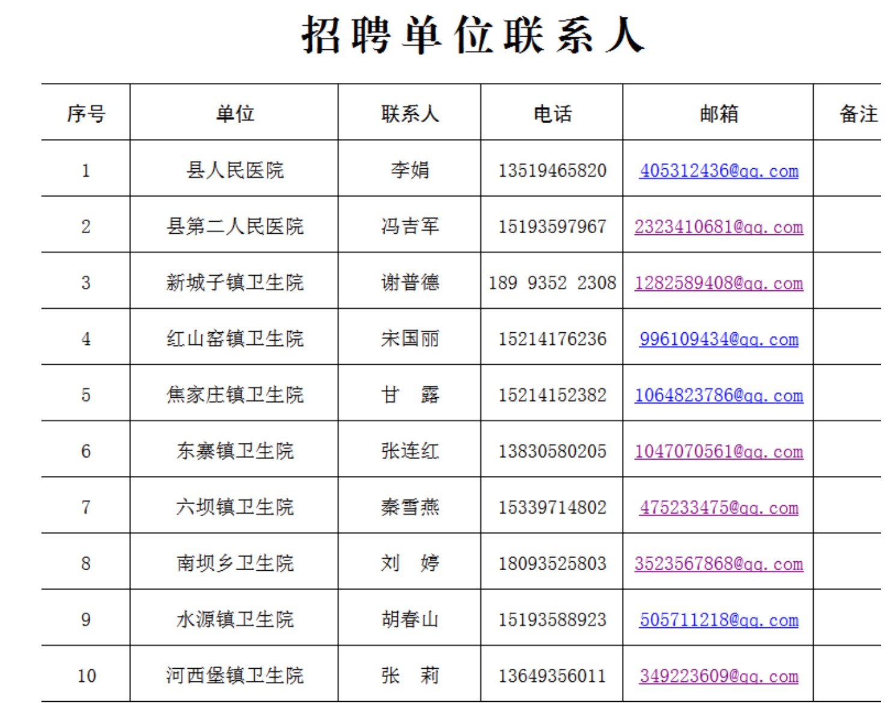Open email link 349223609@qq.com
Image resolution: width=893 pixels, height=703 pixels.
click(719, 675)
